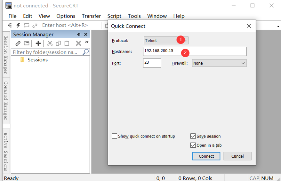Click the Port input field
The width and height of the screenshot is (281, 181).
152,63
